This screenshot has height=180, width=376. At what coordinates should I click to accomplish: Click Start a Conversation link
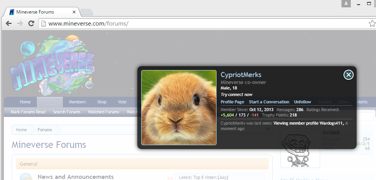coord(269,102)
